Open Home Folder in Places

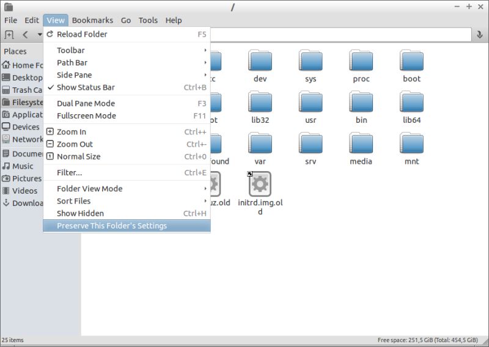23,65
